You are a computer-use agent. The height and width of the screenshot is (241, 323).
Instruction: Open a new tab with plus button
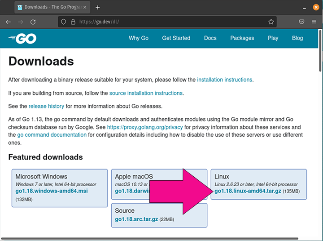tap(98, 8)
